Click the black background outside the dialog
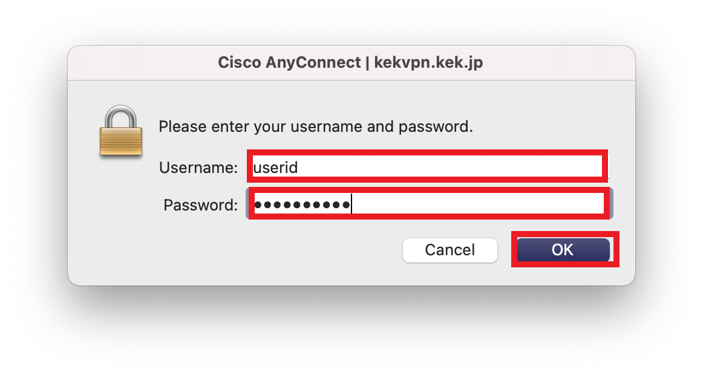This screenshot has height=375, width=703. pyautogui.click(x=351, y=333)
